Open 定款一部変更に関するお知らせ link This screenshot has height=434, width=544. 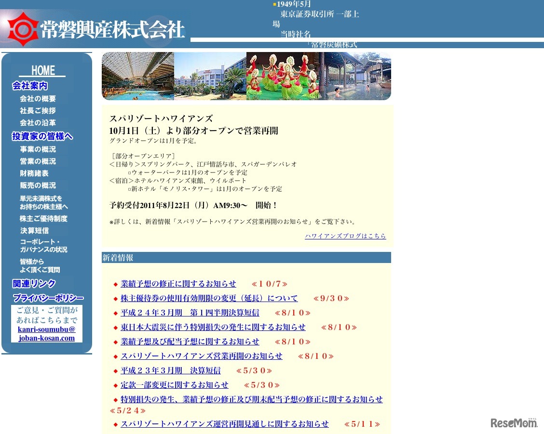[x=175, y=385]
